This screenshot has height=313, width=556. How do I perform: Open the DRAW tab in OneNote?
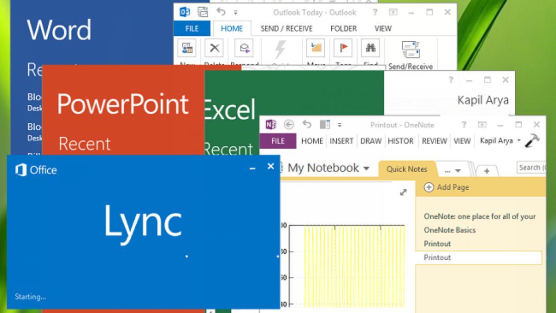coord(371,141)
